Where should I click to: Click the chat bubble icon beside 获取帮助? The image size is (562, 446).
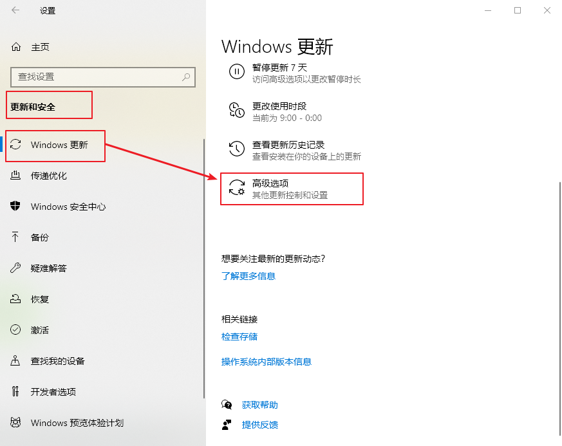pyautogui.click(x=227, y=405)
